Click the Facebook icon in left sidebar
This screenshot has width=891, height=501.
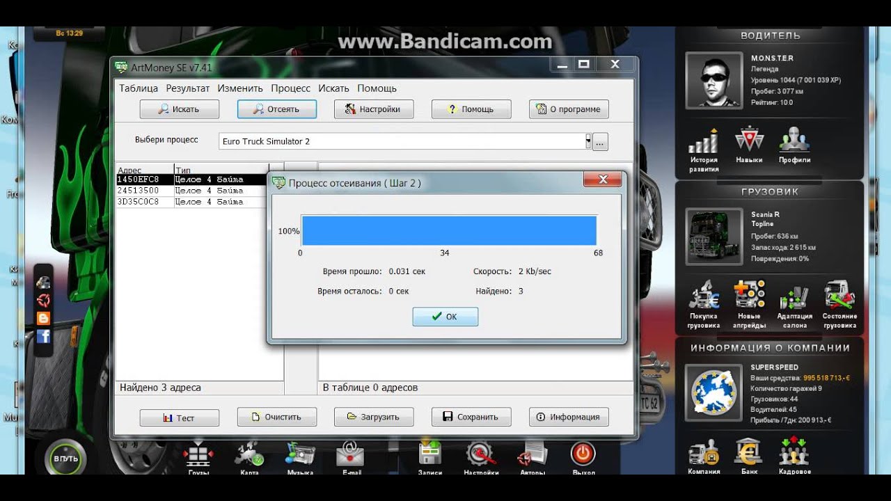click(43, 337)
